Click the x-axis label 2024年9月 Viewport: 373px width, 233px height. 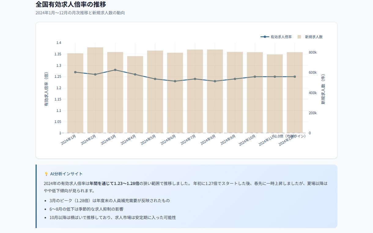tap(228, 140)
